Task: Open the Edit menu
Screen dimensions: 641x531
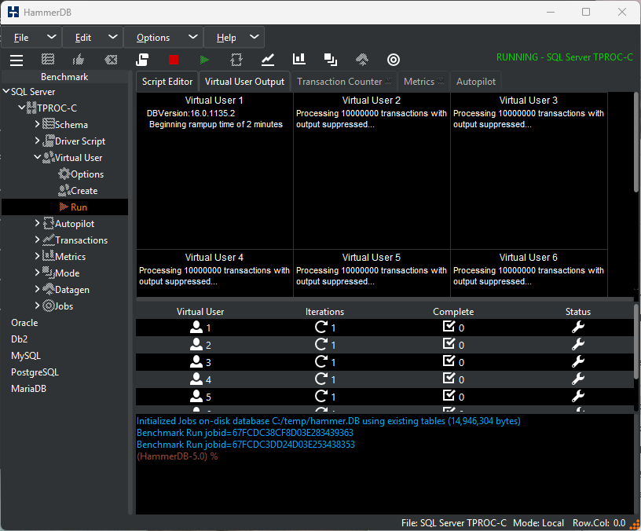Action: point(83,38)
